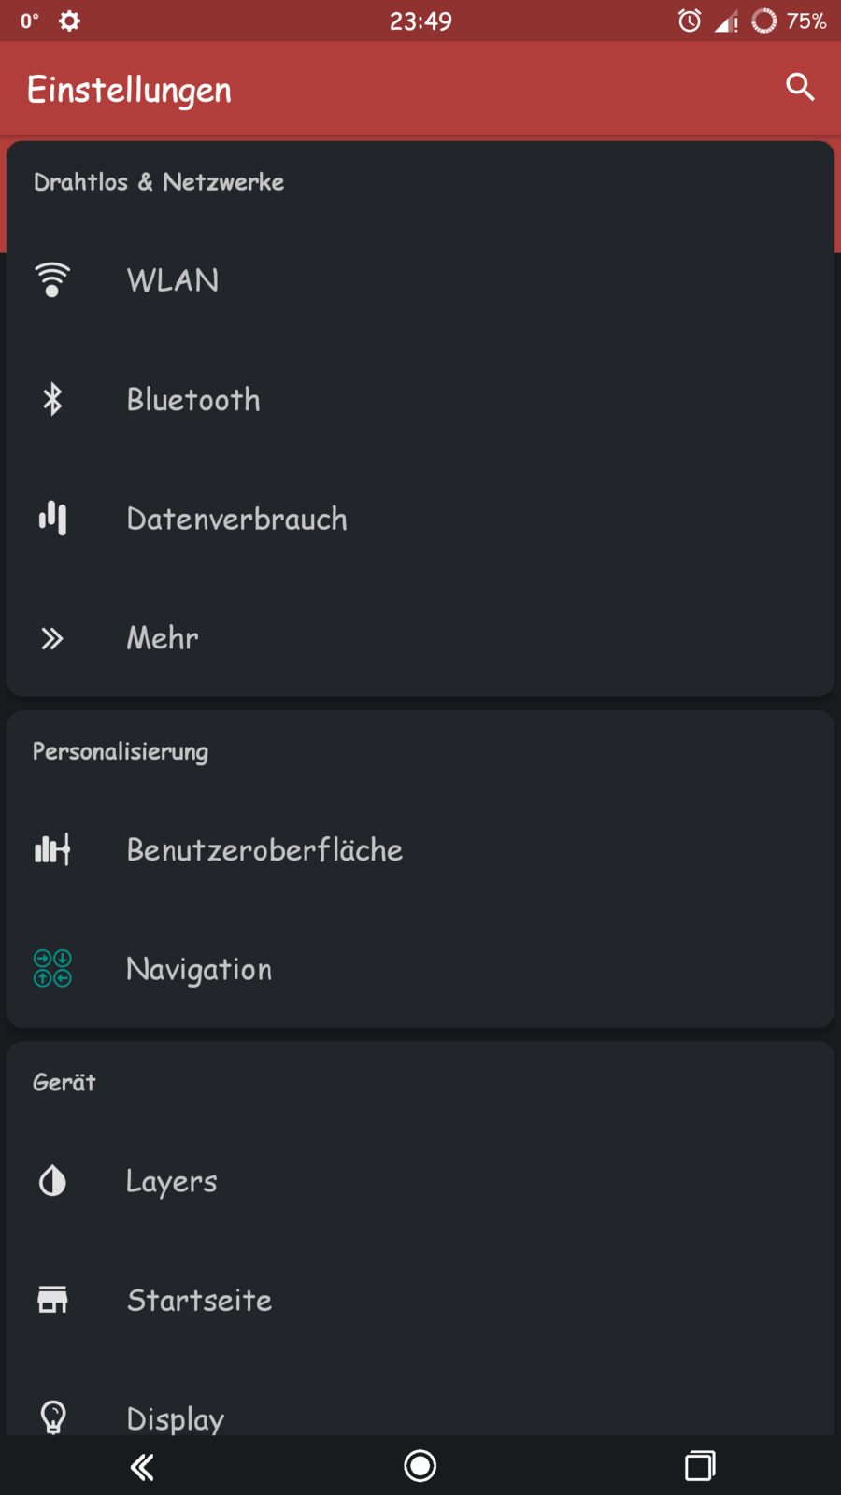841x1495 pixels.
Task: Tap the alarm clock status icon
Action: (x=690, y=21)
